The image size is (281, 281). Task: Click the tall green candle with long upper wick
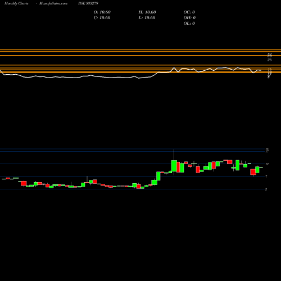click(174, 166)
